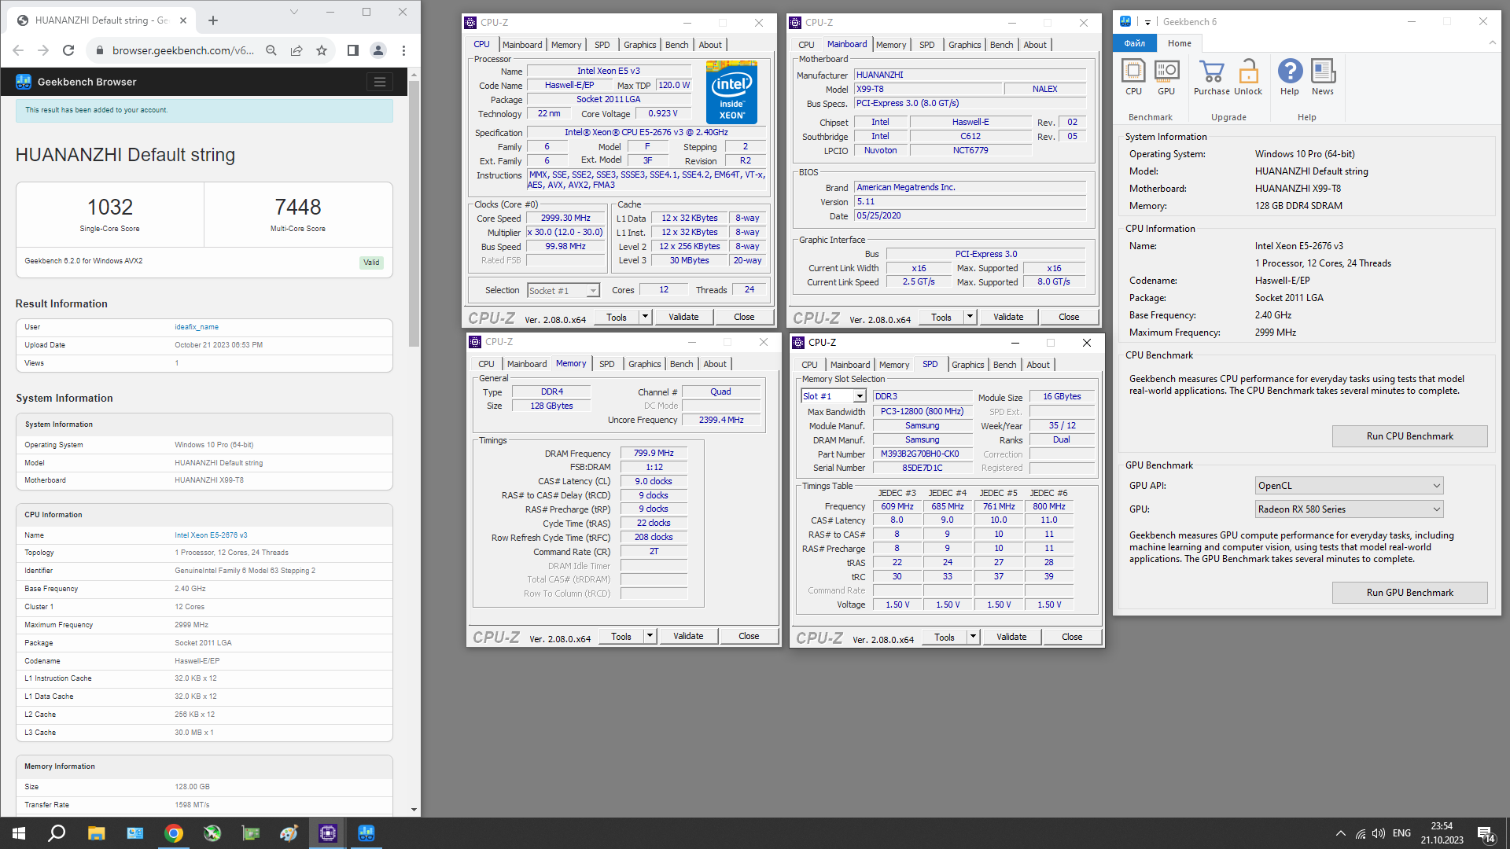Click Intel Xeon Inside logo in CPU-Z
This screenshot has width=1510, height=849.
point(732,93)
